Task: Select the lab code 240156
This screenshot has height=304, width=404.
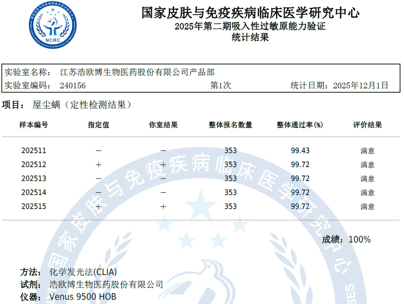Action: point(73,86)
